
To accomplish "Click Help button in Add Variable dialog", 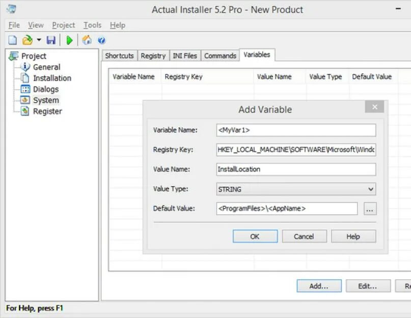I will click(353, 237).
